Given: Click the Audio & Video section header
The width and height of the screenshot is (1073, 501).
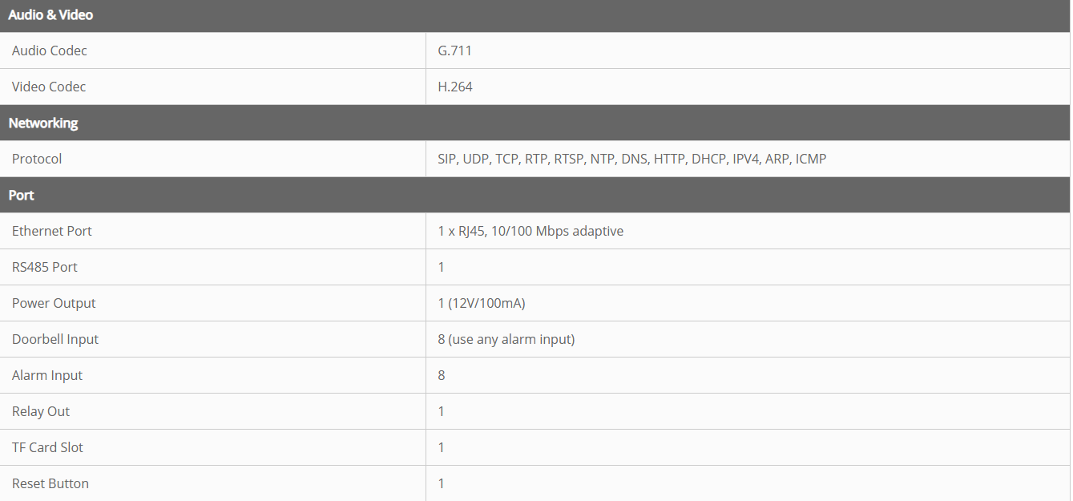Looking at the screenshot, I should [x=50, y=15].
